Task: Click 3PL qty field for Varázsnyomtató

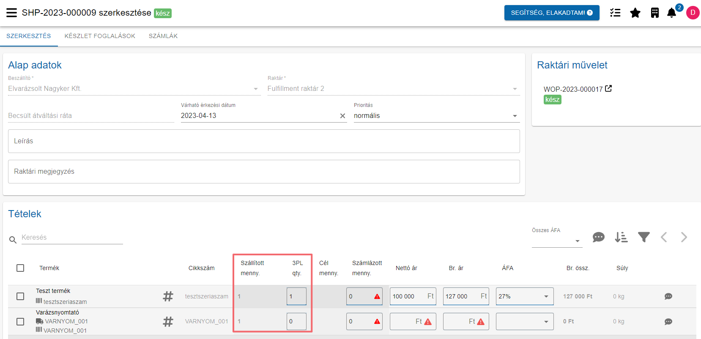Action: point(296,322)
